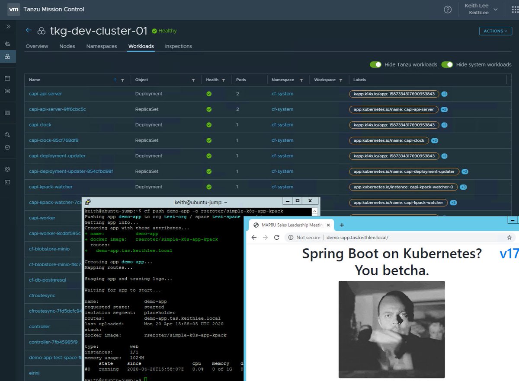Open the Help question mark icon
Image resolution: width=519 pixels, height=381 pixels.
(448, 10)
